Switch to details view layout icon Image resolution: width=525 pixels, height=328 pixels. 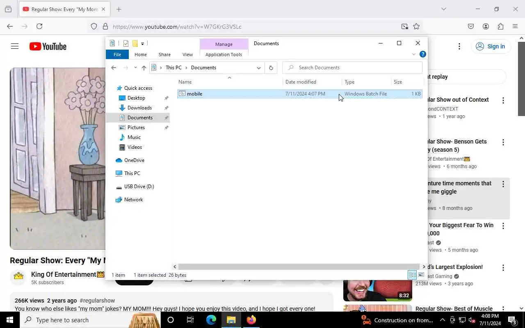tap(412, 275)
